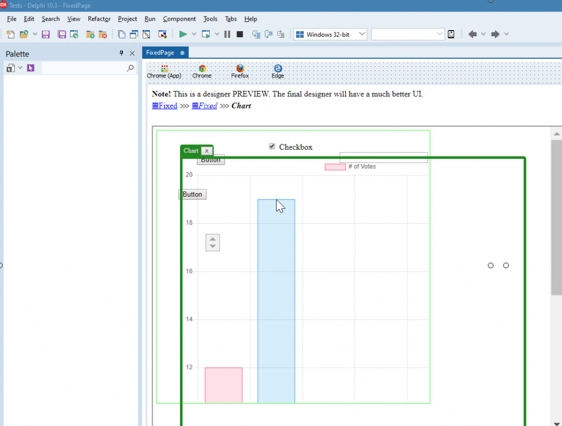Click the green Run play icon
The height and width of the screenshot is (426, 562).
pyautogui.click(x=183, y=35)
